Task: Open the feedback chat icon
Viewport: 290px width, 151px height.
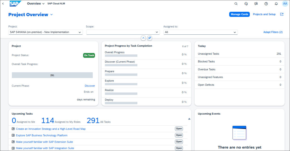Action: coord(256,4)
